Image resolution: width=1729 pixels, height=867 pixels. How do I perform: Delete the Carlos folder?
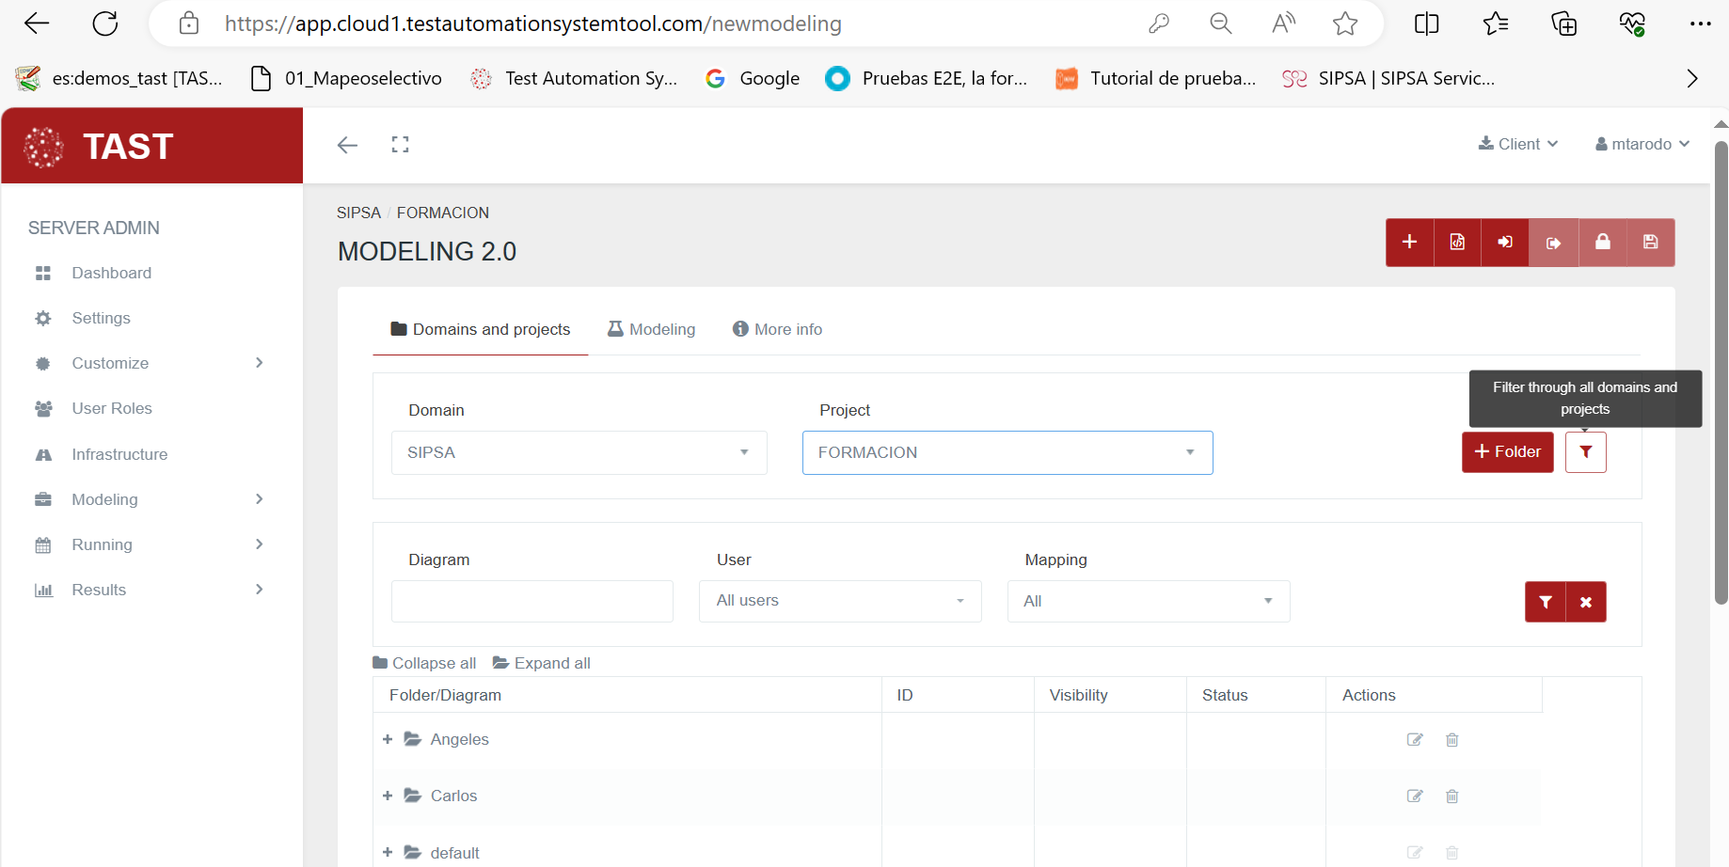(1451, 796)
